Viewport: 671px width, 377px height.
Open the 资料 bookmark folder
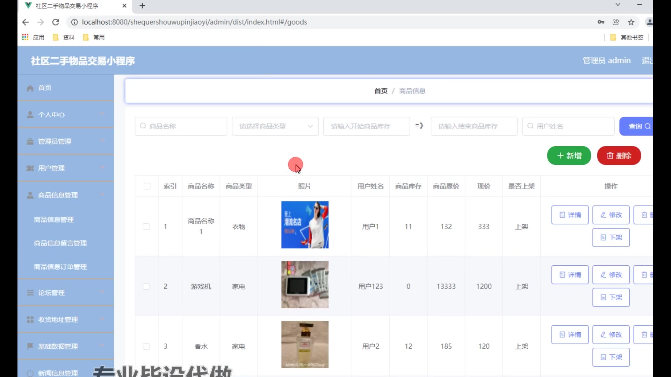tap(64, 37)
